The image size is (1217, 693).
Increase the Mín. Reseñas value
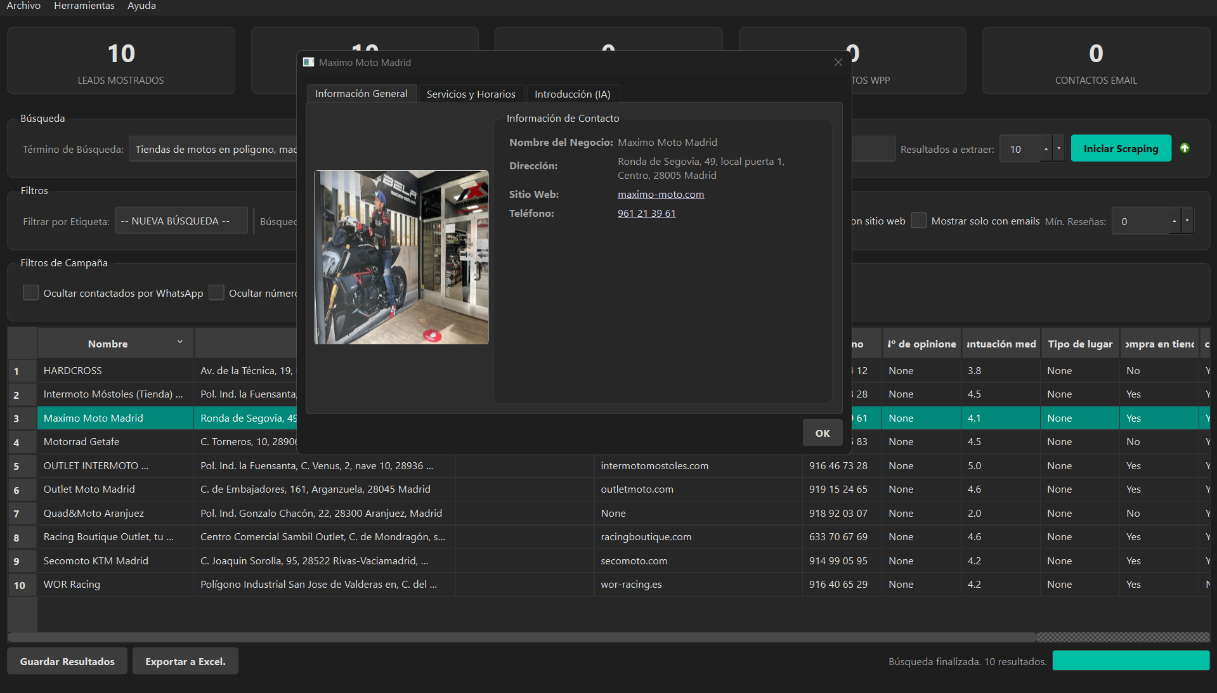pos(1175,221)
